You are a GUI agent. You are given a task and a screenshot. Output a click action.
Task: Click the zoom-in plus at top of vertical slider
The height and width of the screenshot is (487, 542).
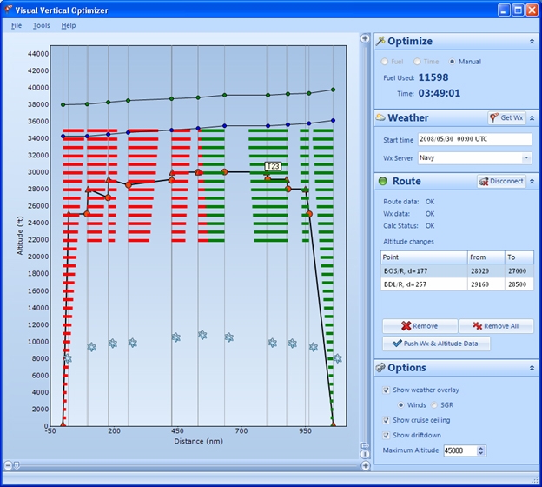pyautogui.click(x=365, y=38)
